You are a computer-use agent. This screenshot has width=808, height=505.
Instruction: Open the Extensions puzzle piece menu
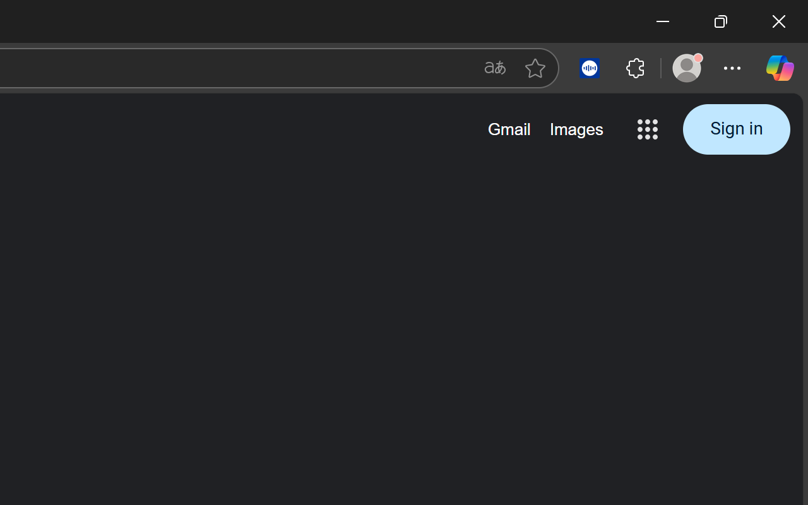(636, 68)
